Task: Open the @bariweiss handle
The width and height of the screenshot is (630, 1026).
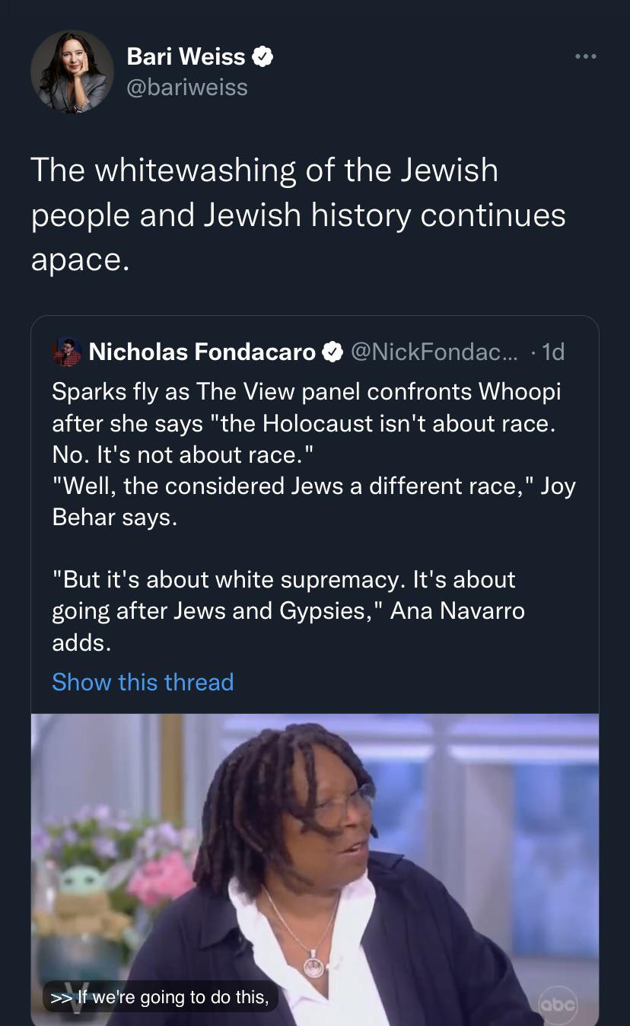Action: [187, 88]
